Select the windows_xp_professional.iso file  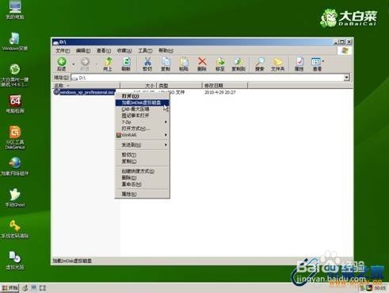[x=85, y=92]
